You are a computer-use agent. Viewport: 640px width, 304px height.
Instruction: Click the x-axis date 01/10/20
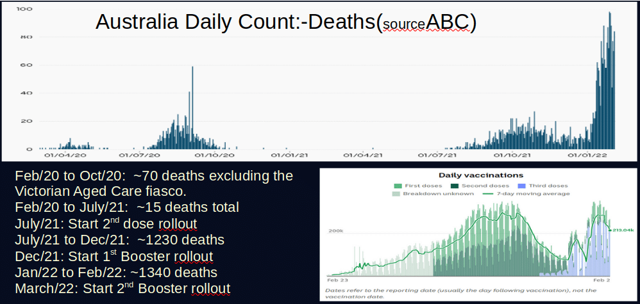(214, 156)
